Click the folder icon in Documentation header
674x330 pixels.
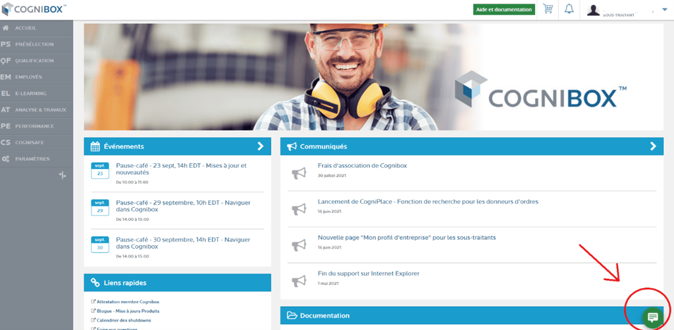[x=292, y=316]
